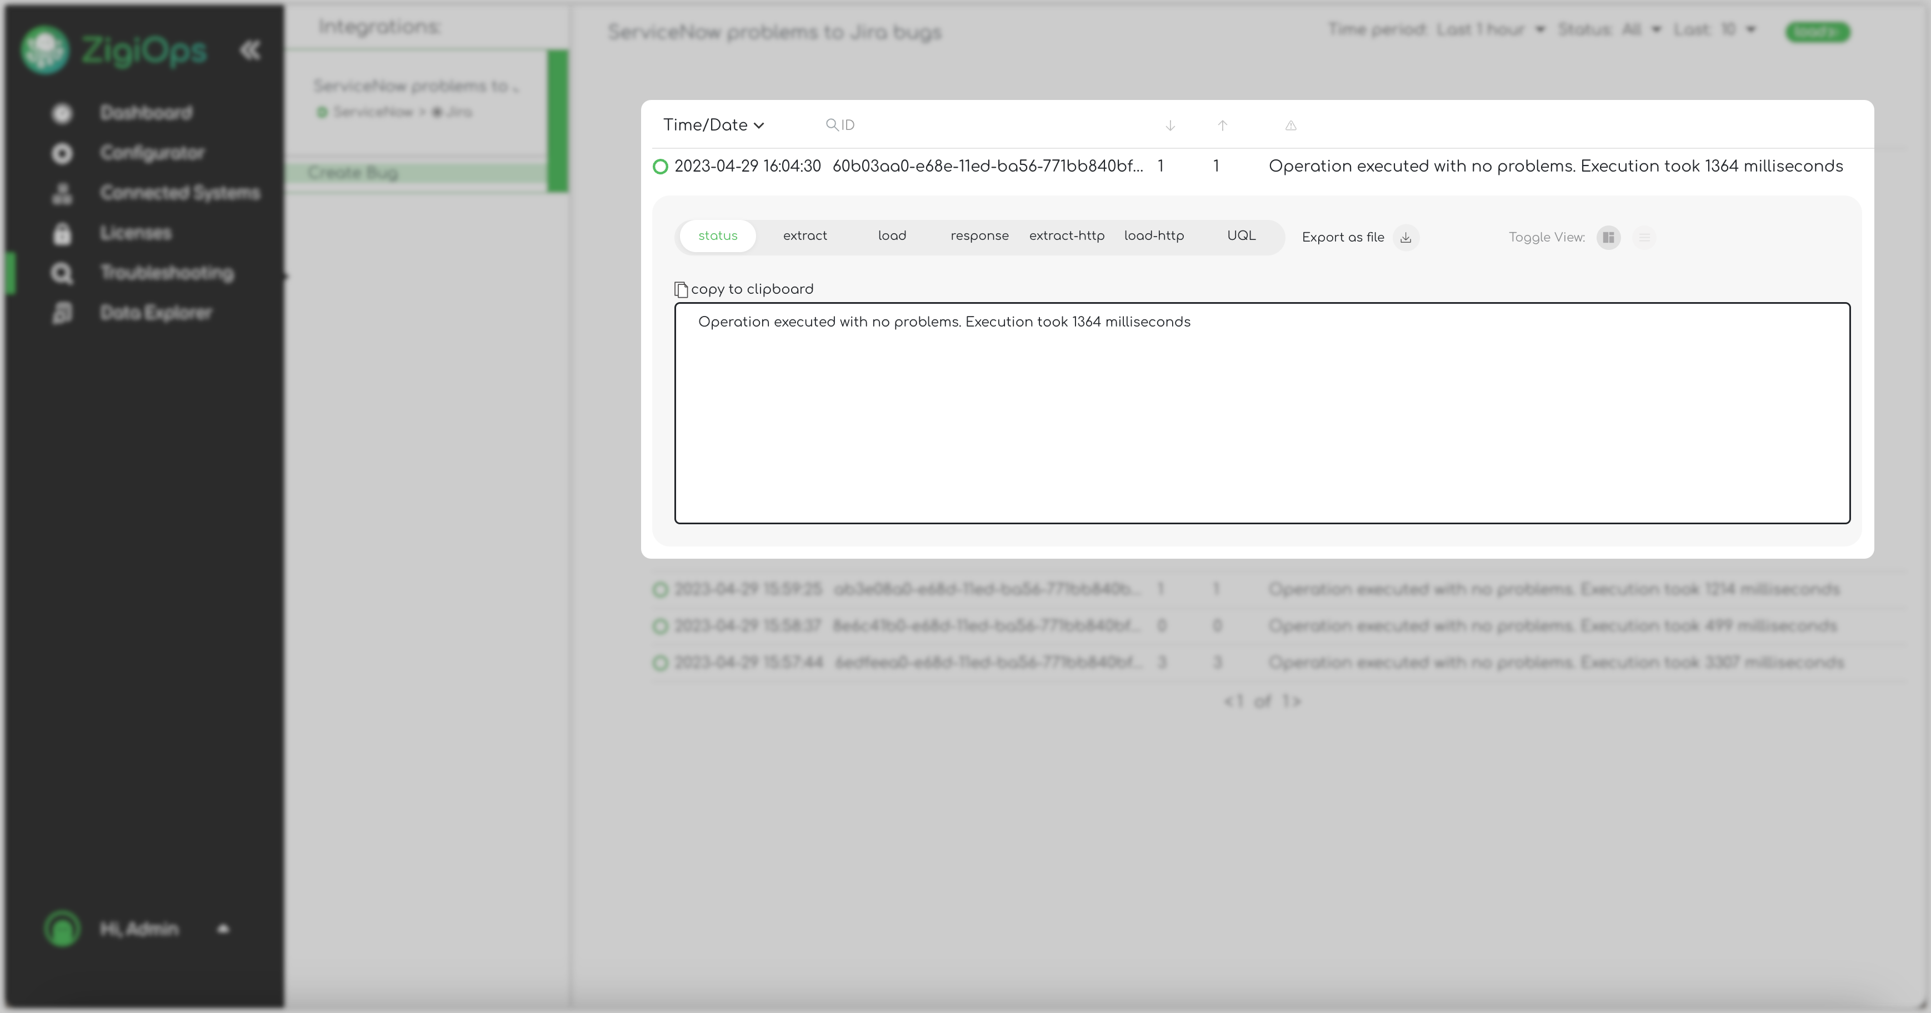Image resolution: width=1931 pixels, height=1013 pixels.
Task: Click the down arrow column header
Action: 1170,126
